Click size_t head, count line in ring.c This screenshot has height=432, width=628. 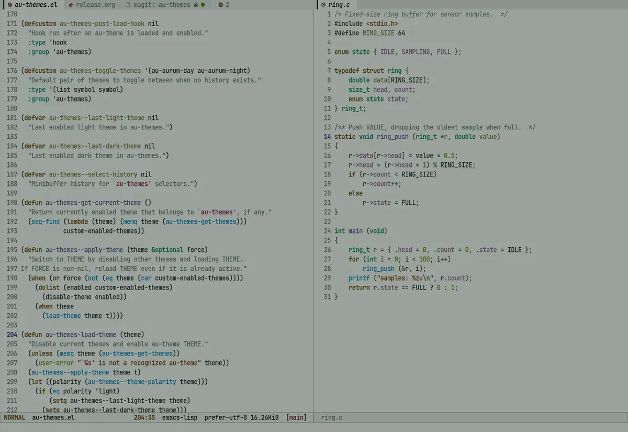(x=382, y=90)
